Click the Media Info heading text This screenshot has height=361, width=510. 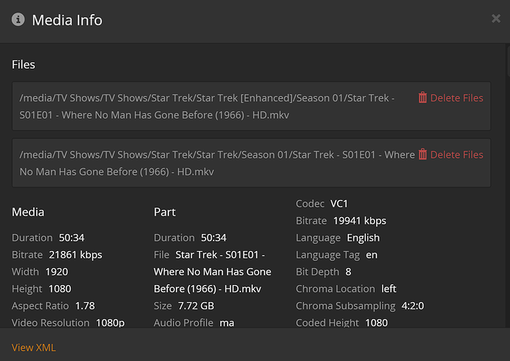(x=67, y=20)
